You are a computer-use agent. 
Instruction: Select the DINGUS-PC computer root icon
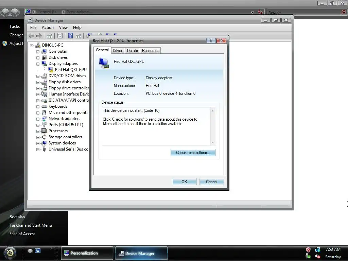coord(38,45)
